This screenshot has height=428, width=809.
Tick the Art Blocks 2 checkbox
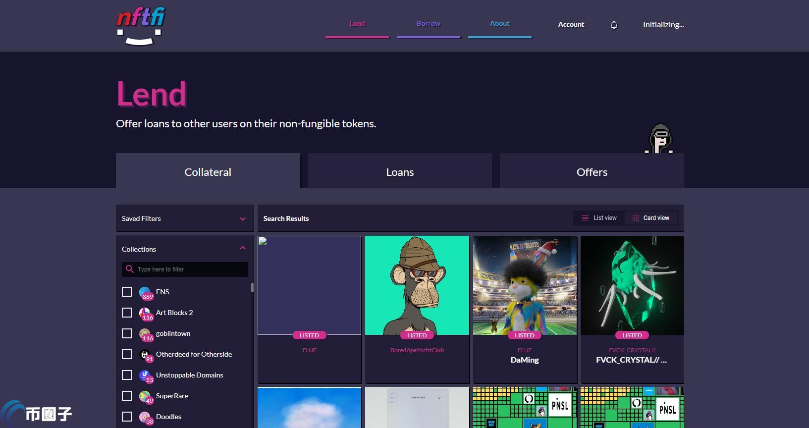click(127, 313)
